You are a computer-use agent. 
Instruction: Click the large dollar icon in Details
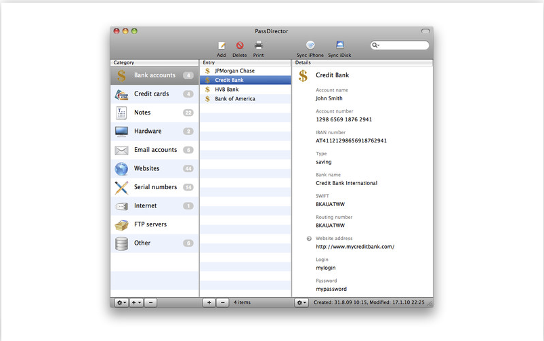pos(303,76)
